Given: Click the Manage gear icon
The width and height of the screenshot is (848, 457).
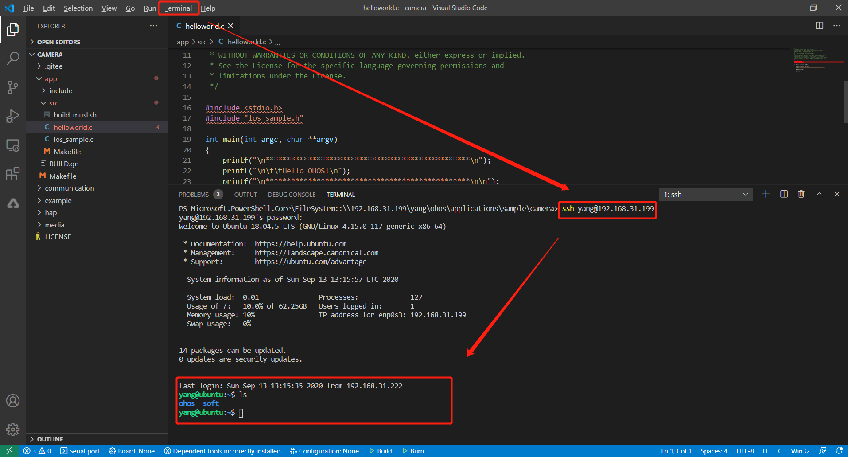Looking at the screenshot, I should [x=13, y=429].
